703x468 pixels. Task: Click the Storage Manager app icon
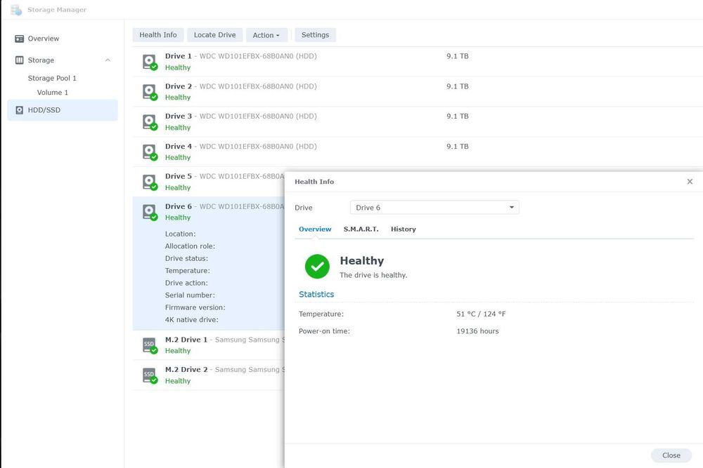pyautogui.click(x=16, y=9)
